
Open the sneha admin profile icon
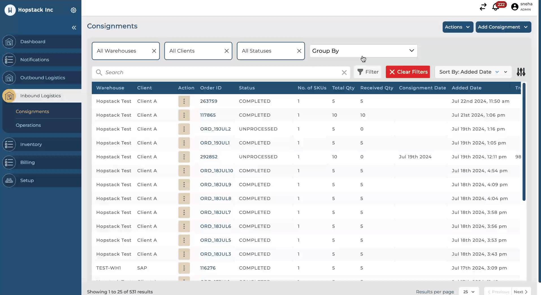(515, 7)
